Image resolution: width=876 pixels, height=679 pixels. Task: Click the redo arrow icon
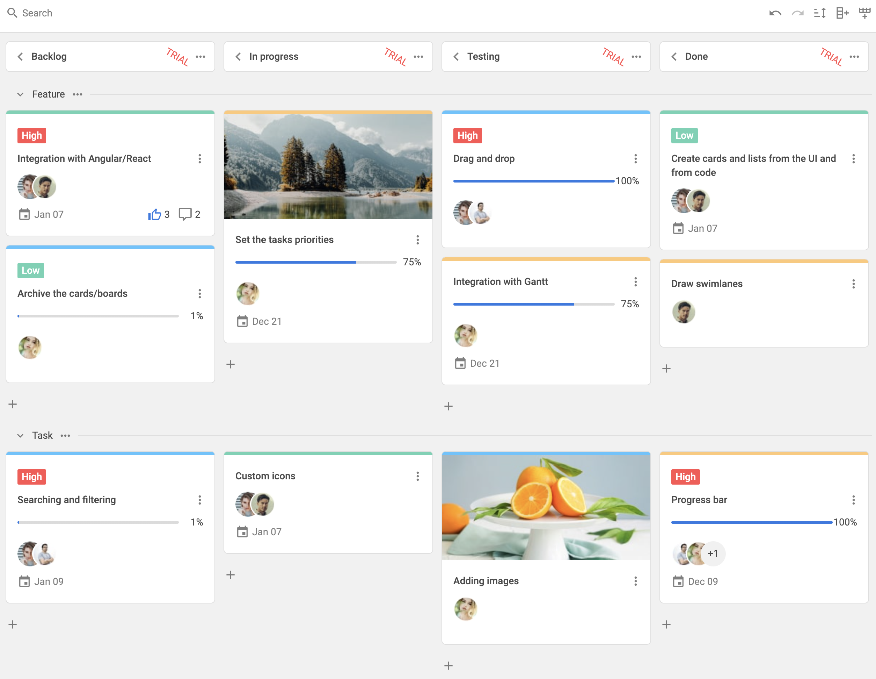(x=797, y=13)
